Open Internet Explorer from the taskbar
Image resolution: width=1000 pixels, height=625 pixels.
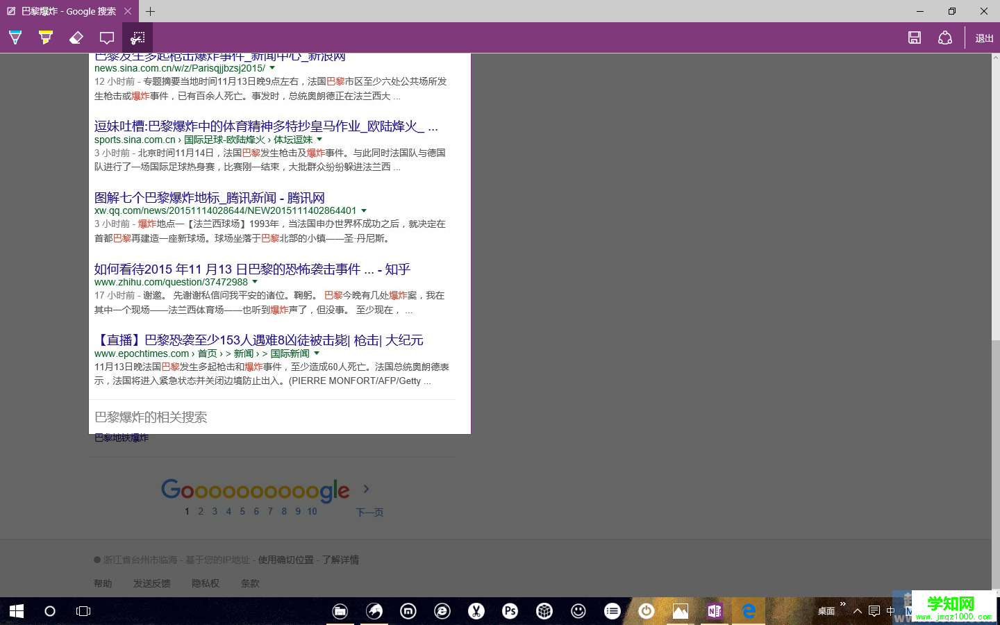pos(442,611)
